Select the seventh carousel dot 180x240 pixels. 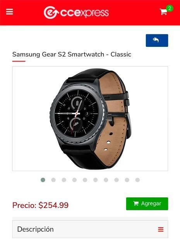tap(106, 180)
